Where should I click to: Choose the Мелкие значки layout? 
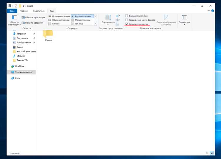tap(81, 20)
